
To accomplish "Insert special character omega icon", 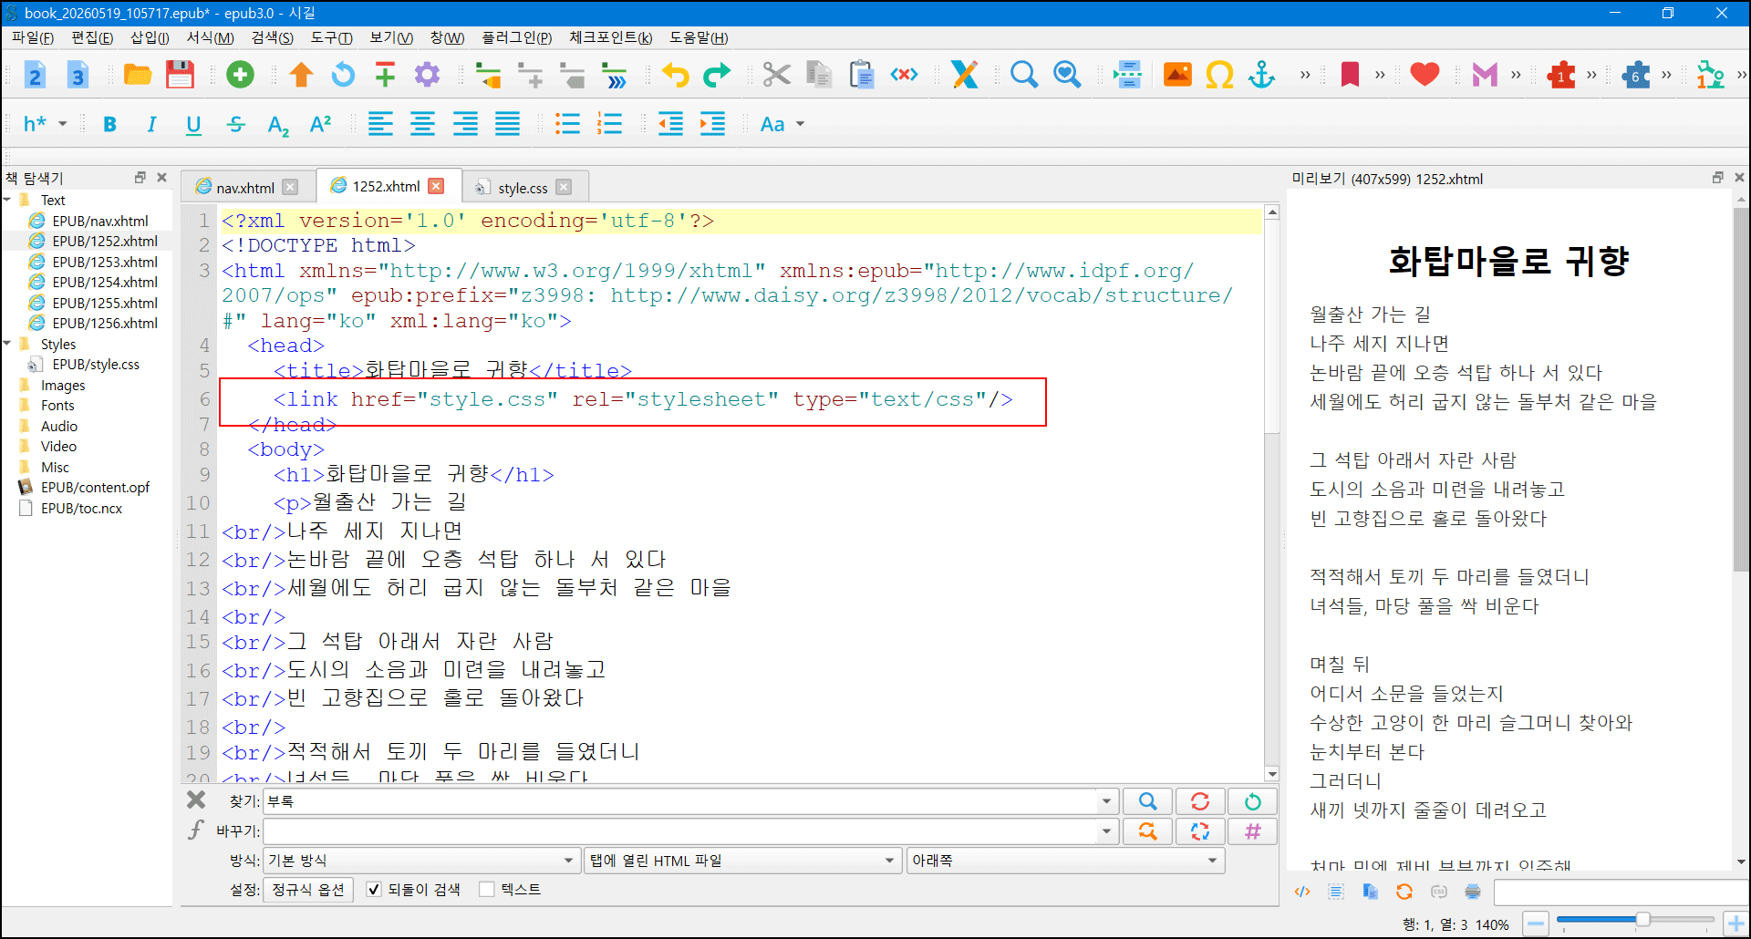I will click(1219, 75).
